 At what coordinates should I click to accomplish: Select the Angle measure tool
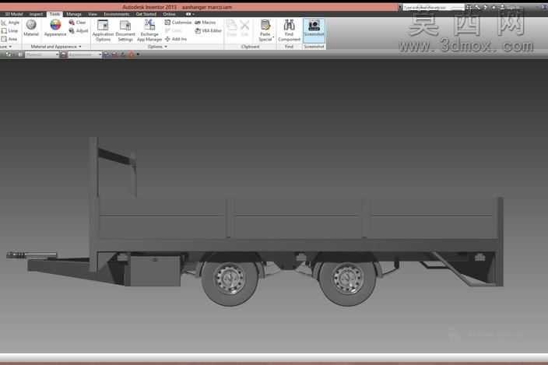pos(10,23)
